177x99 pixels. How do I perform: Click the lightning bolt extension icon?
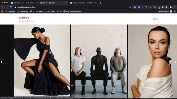tap(147, 7)
